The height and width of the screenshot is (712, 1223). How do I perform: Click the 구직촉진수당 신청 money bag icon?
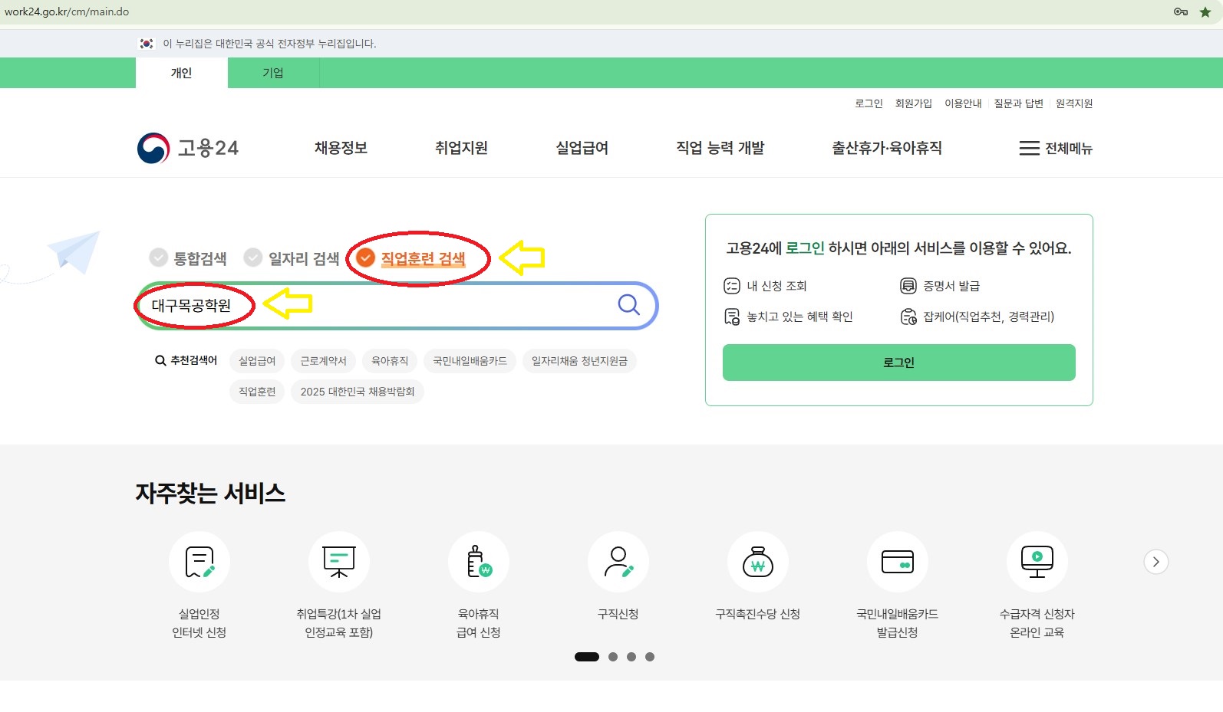[x=758, y=563]
